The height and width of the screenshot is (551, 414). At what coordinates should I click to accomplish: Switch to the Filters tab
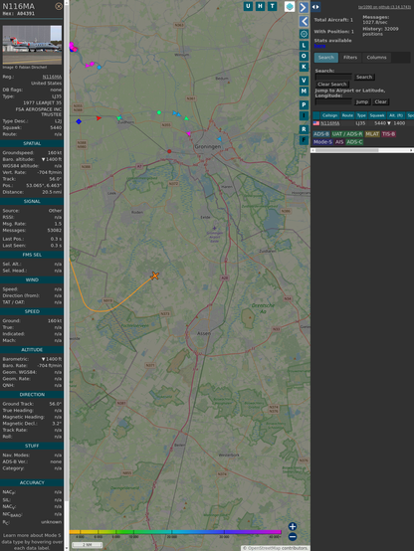pyautogui.click(x=350, y=58)
